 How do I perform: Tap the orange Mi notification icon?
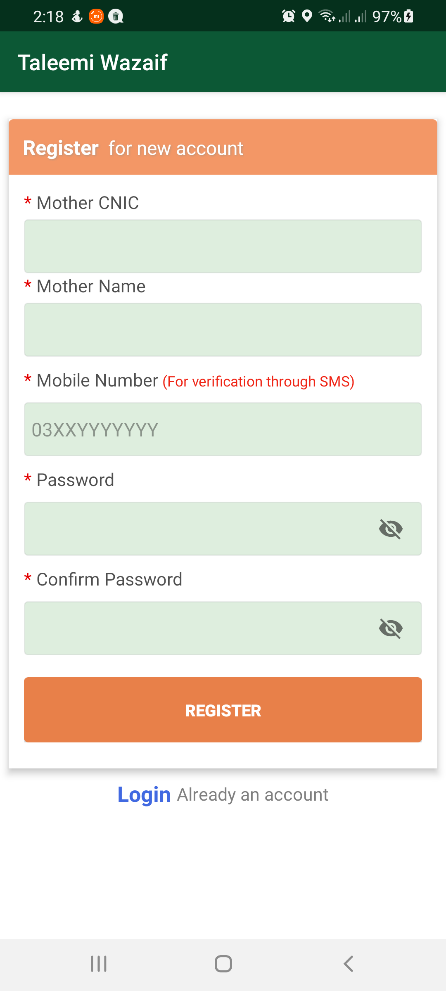[96, 17]
